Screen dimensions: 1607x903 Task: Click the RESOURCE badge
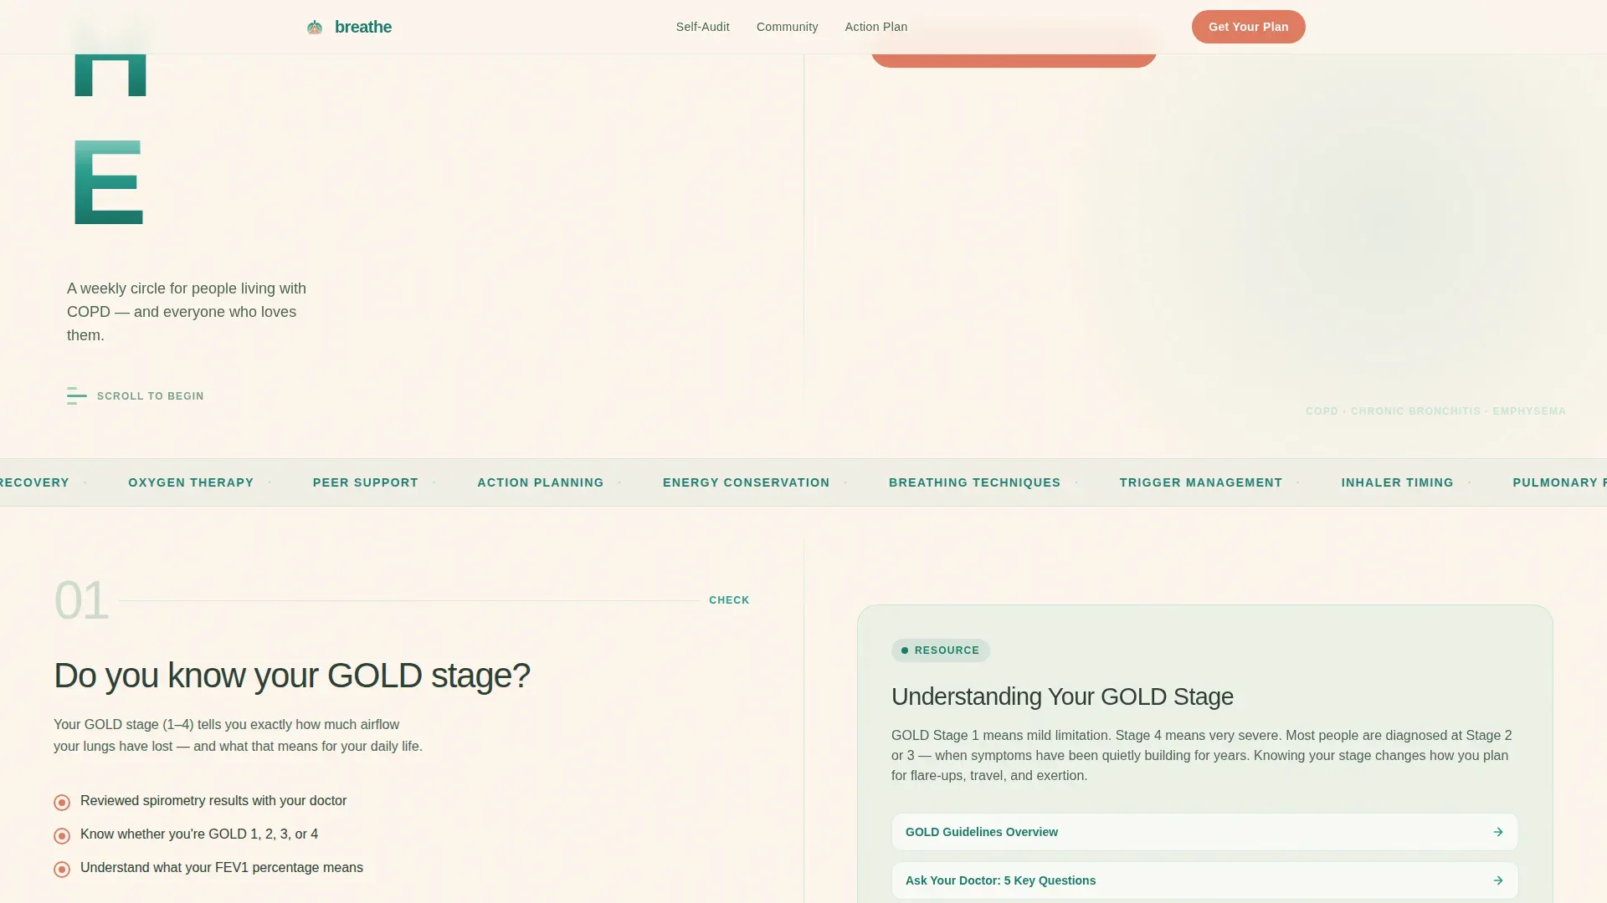(x=941, y=650)
